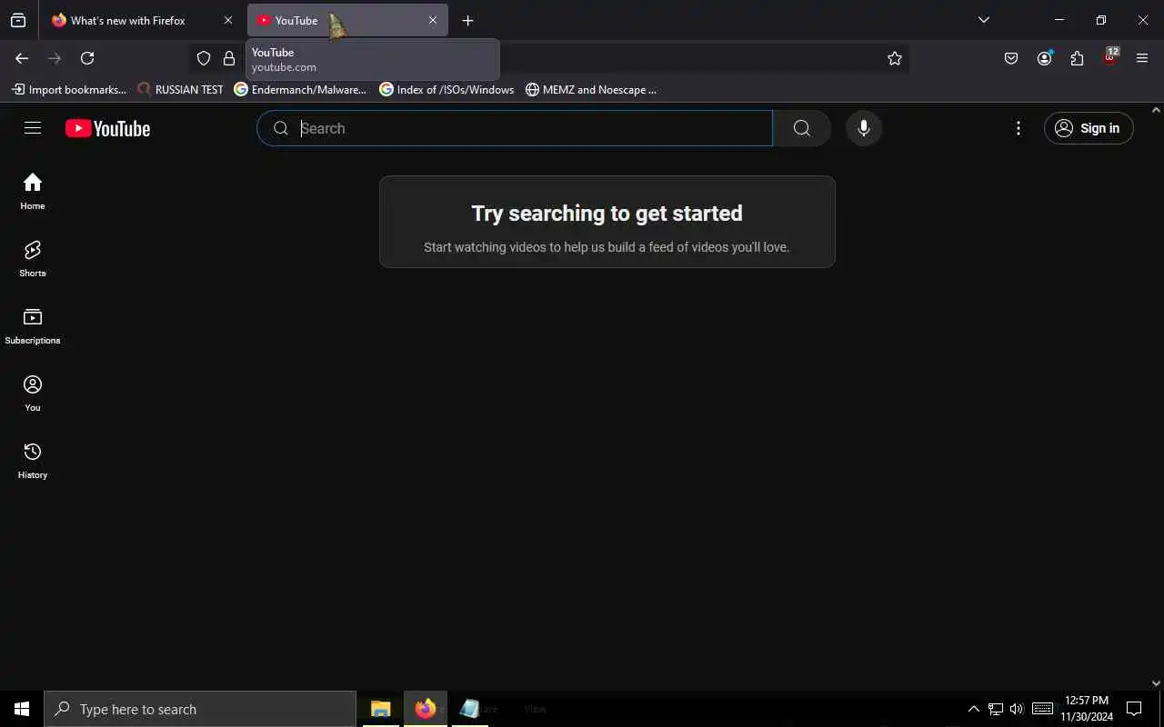Open the extension with the 12 badge
This screenshot has height=727, width=1164.
coord(1110,57)
